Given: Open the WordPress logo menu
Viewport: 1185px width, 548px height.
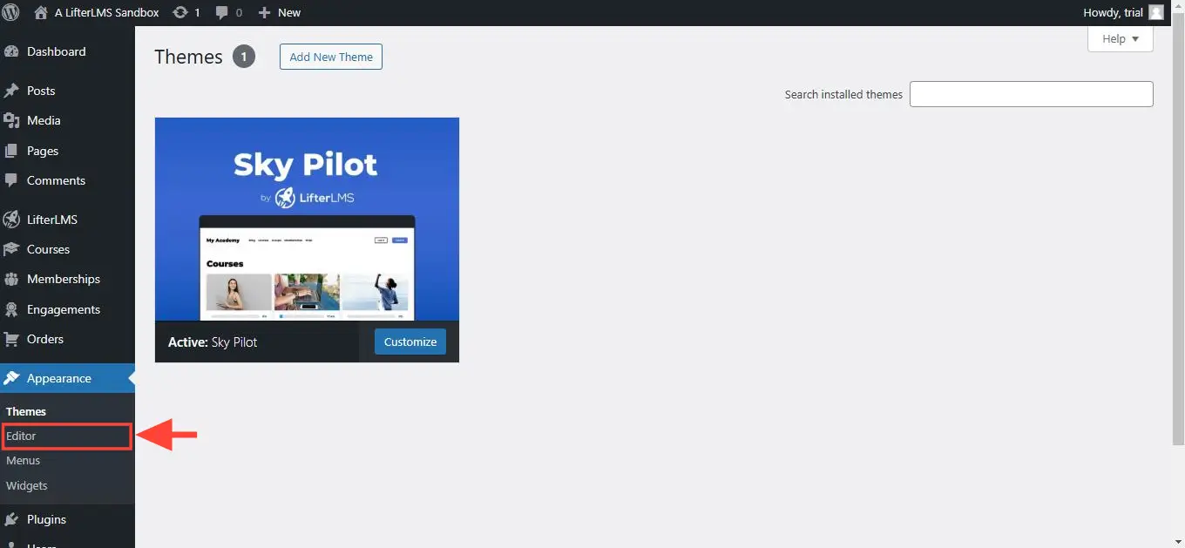Looking at the screenshot, I should coord(11,12).
